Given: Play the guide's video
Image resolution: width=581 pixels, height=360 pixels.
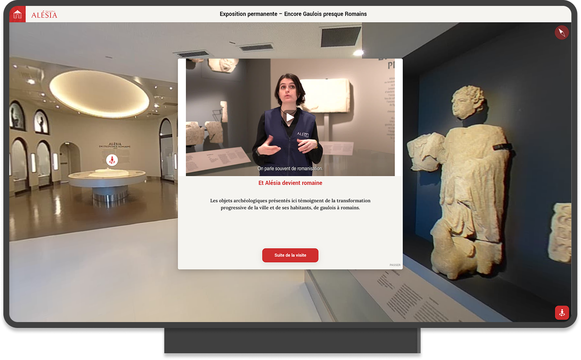Looking at the screenshot, I should click(290, 117).
